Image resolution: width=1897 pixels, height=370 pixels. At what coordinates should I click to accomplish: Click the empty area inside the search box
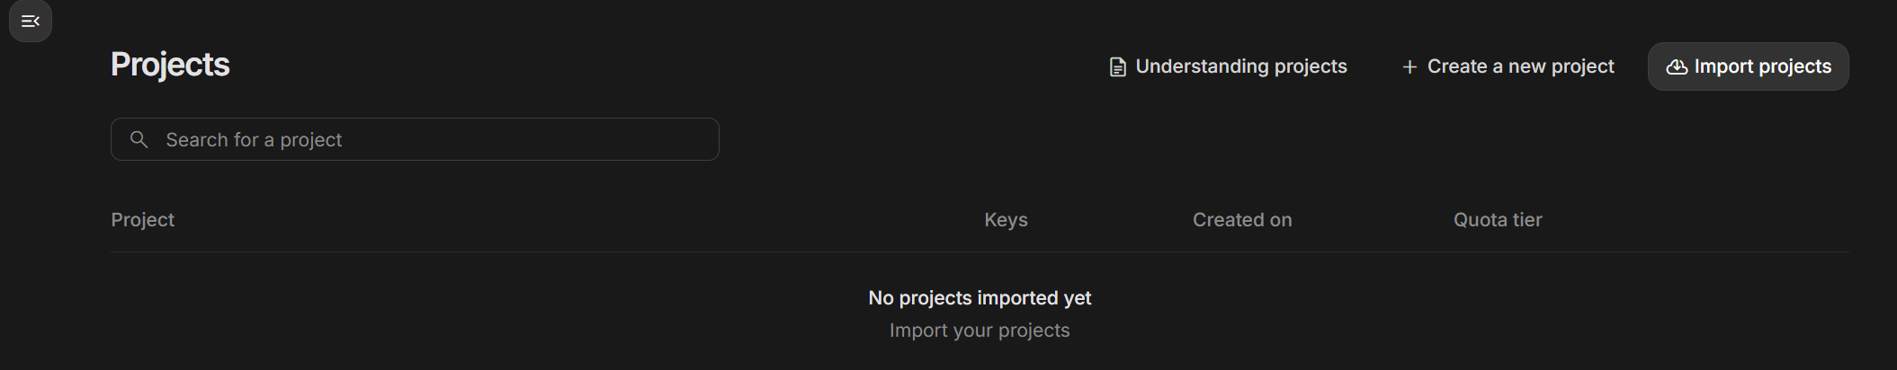540,139
